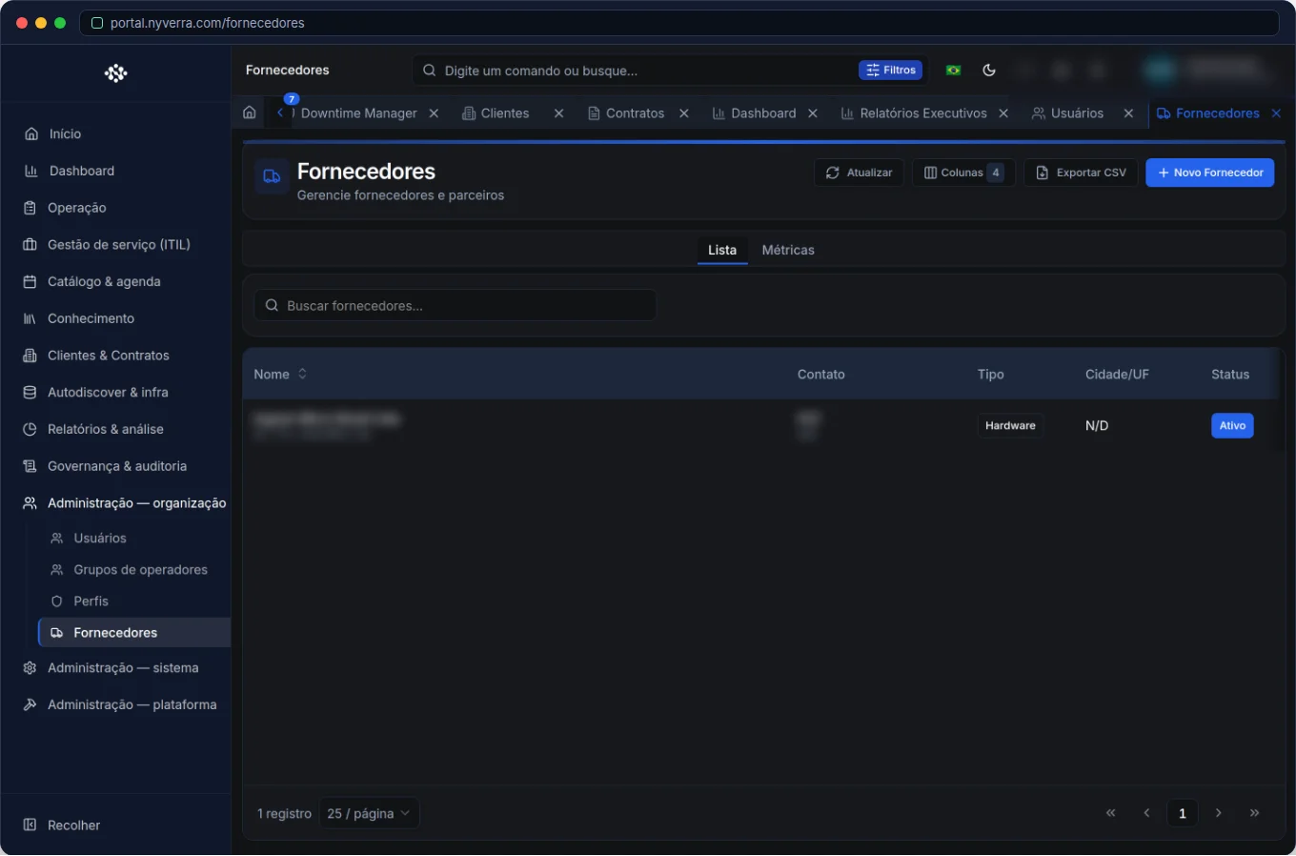
Task: Close the Fornecedores tab
Action: tap(1276, 113)
